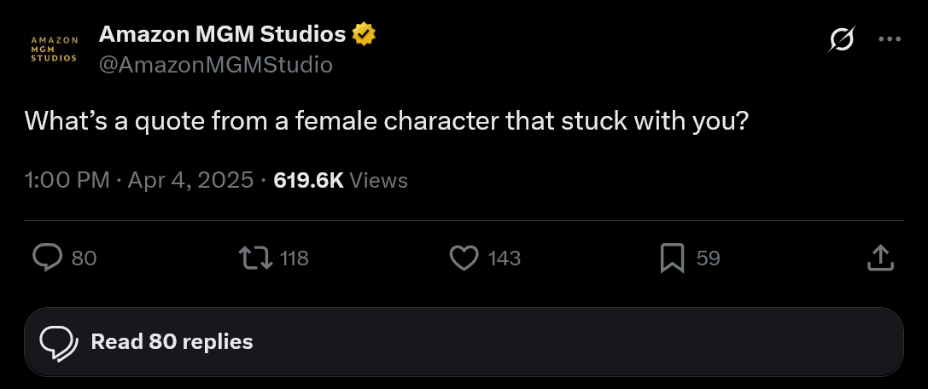
Task: Click the Grok icon on the post
Action: pos(841,39)
